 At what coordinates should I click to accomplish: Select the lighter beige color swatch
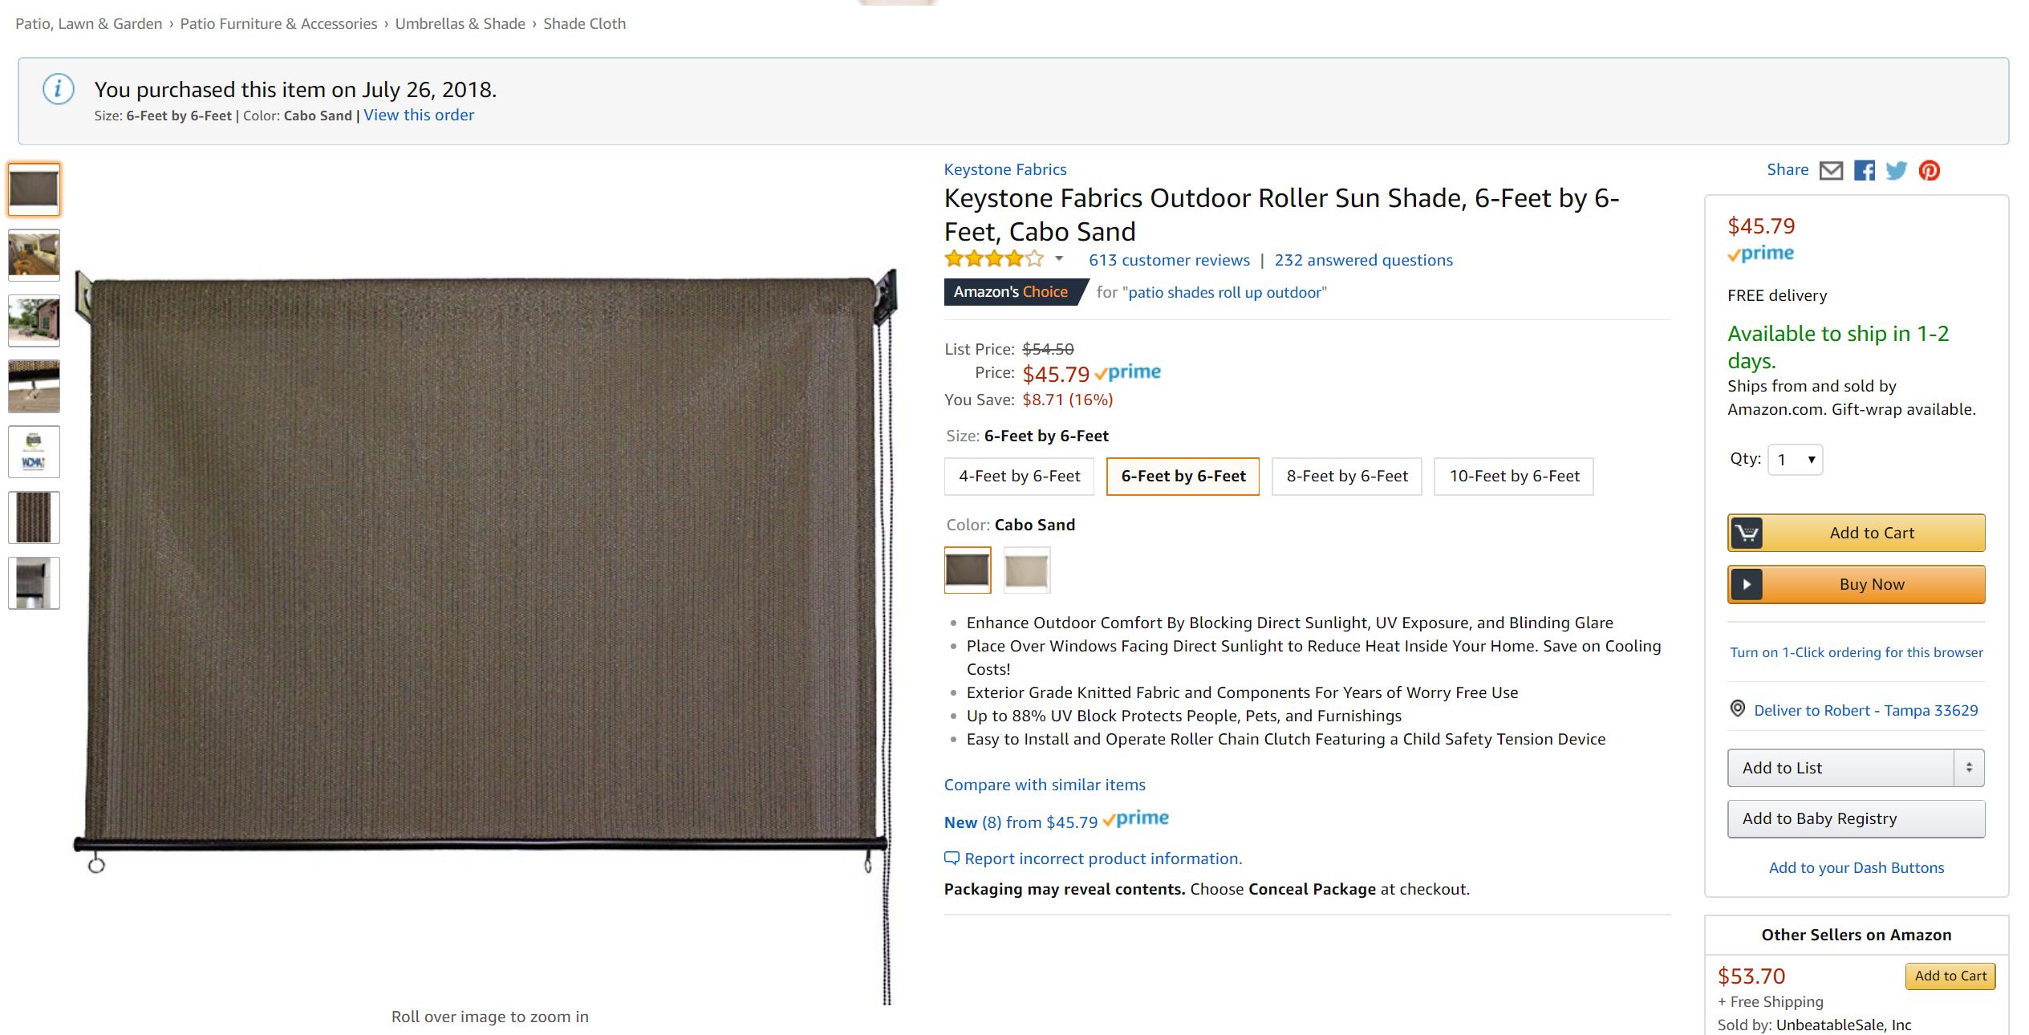pos(1027,570)
